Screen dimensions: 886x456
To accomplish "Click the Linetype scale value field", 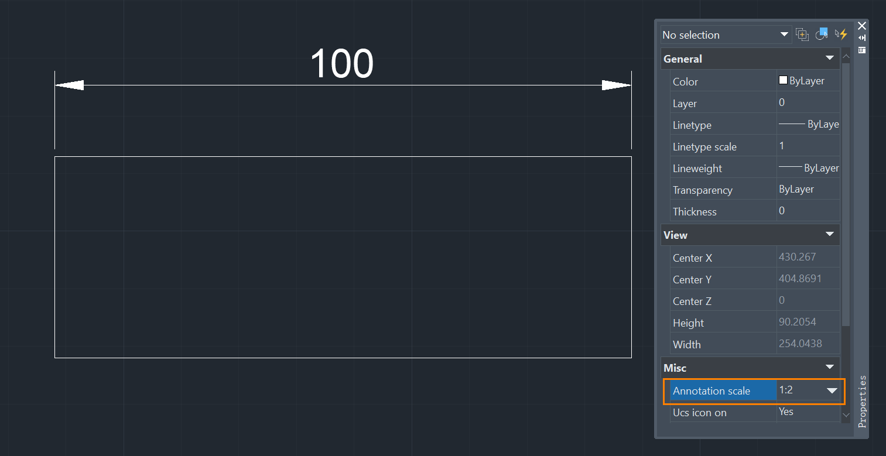I will (808, 146).
